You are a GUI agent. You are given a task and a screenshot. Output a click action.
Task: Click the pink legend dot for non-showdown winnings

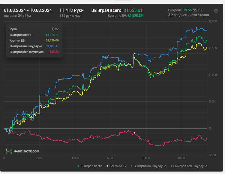click(171, 166)
